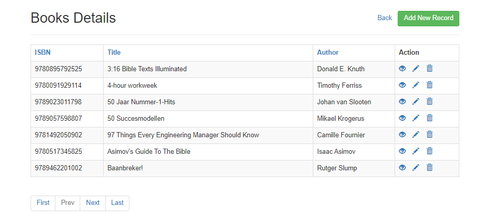Delete Asimov's Guide To The Bible
The height and width of the screenshot is (224, 479).
point(429,151)
